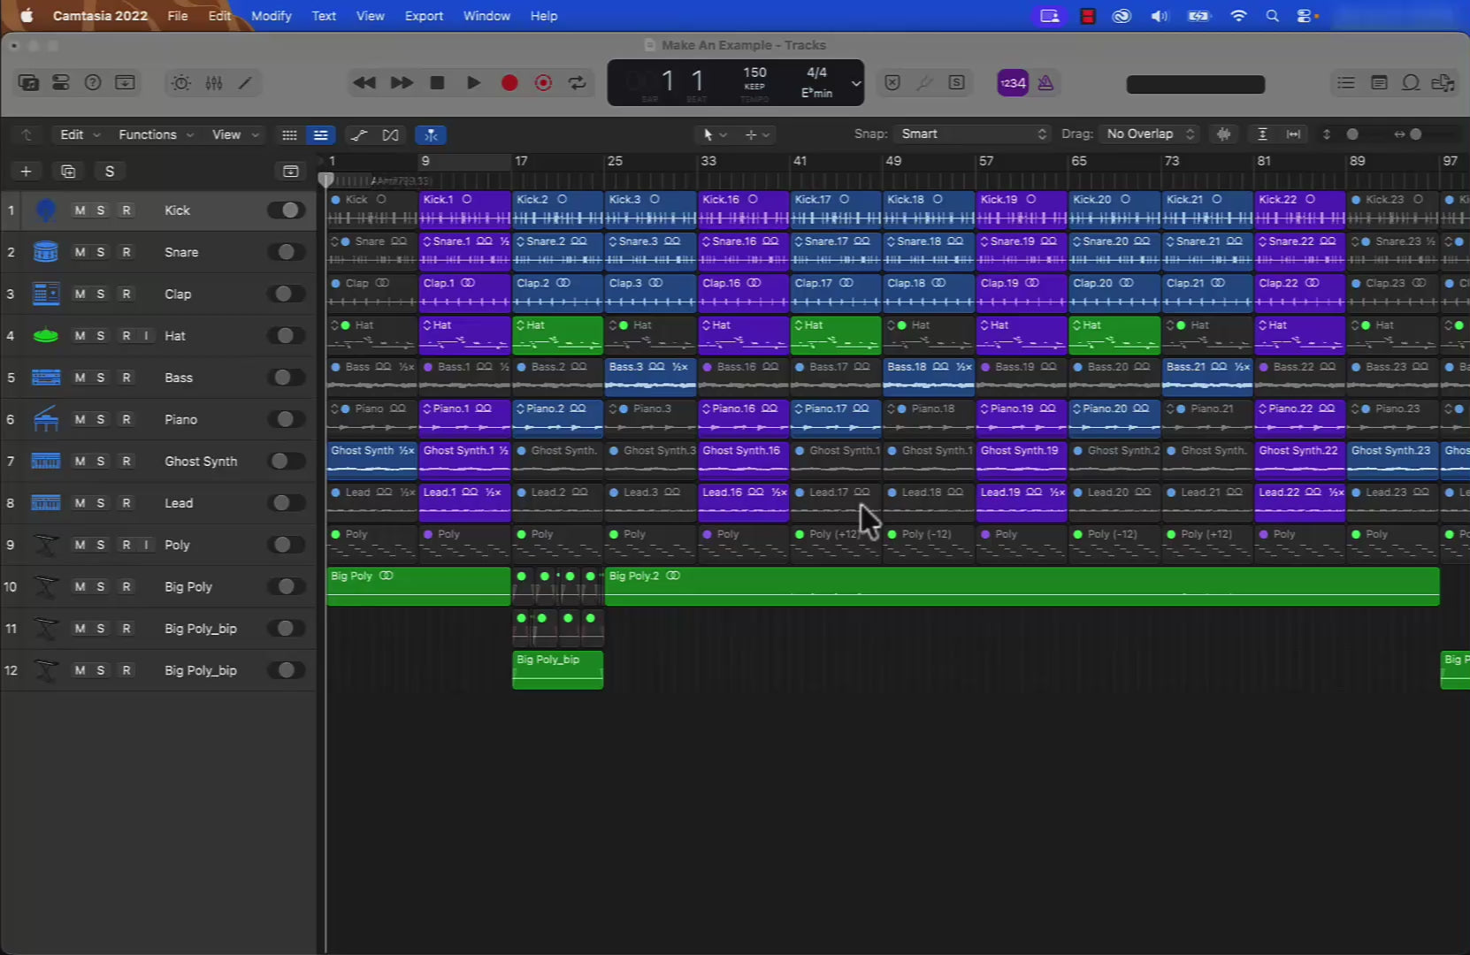Mute the Snare track
Screen dimensions: 1470x955
(x=80, y=252)
